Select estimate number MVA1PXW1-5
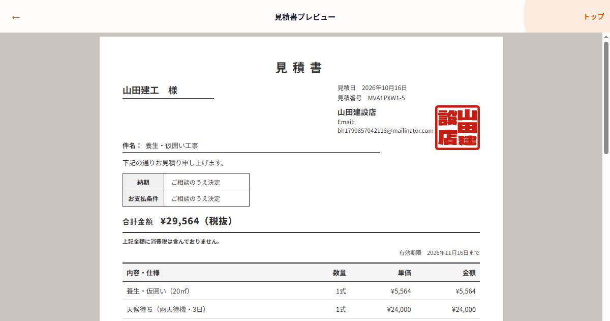Viewport: 610px width, 321px height. (x=386, y=98)
